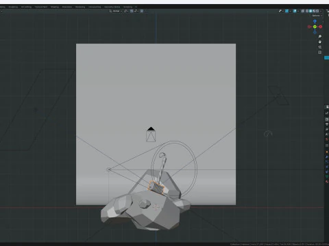Open the Physics properties tab

click(327, 167)
